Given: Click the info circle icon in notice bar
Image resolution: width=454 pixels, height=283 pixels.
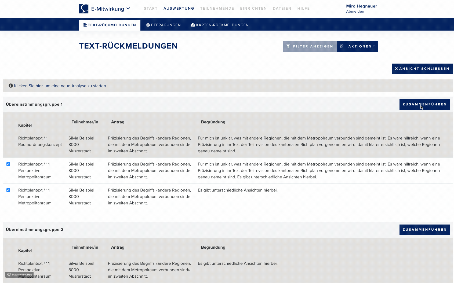Looking at the screenshot, I should pyautogui.click(x=11, y=86).
